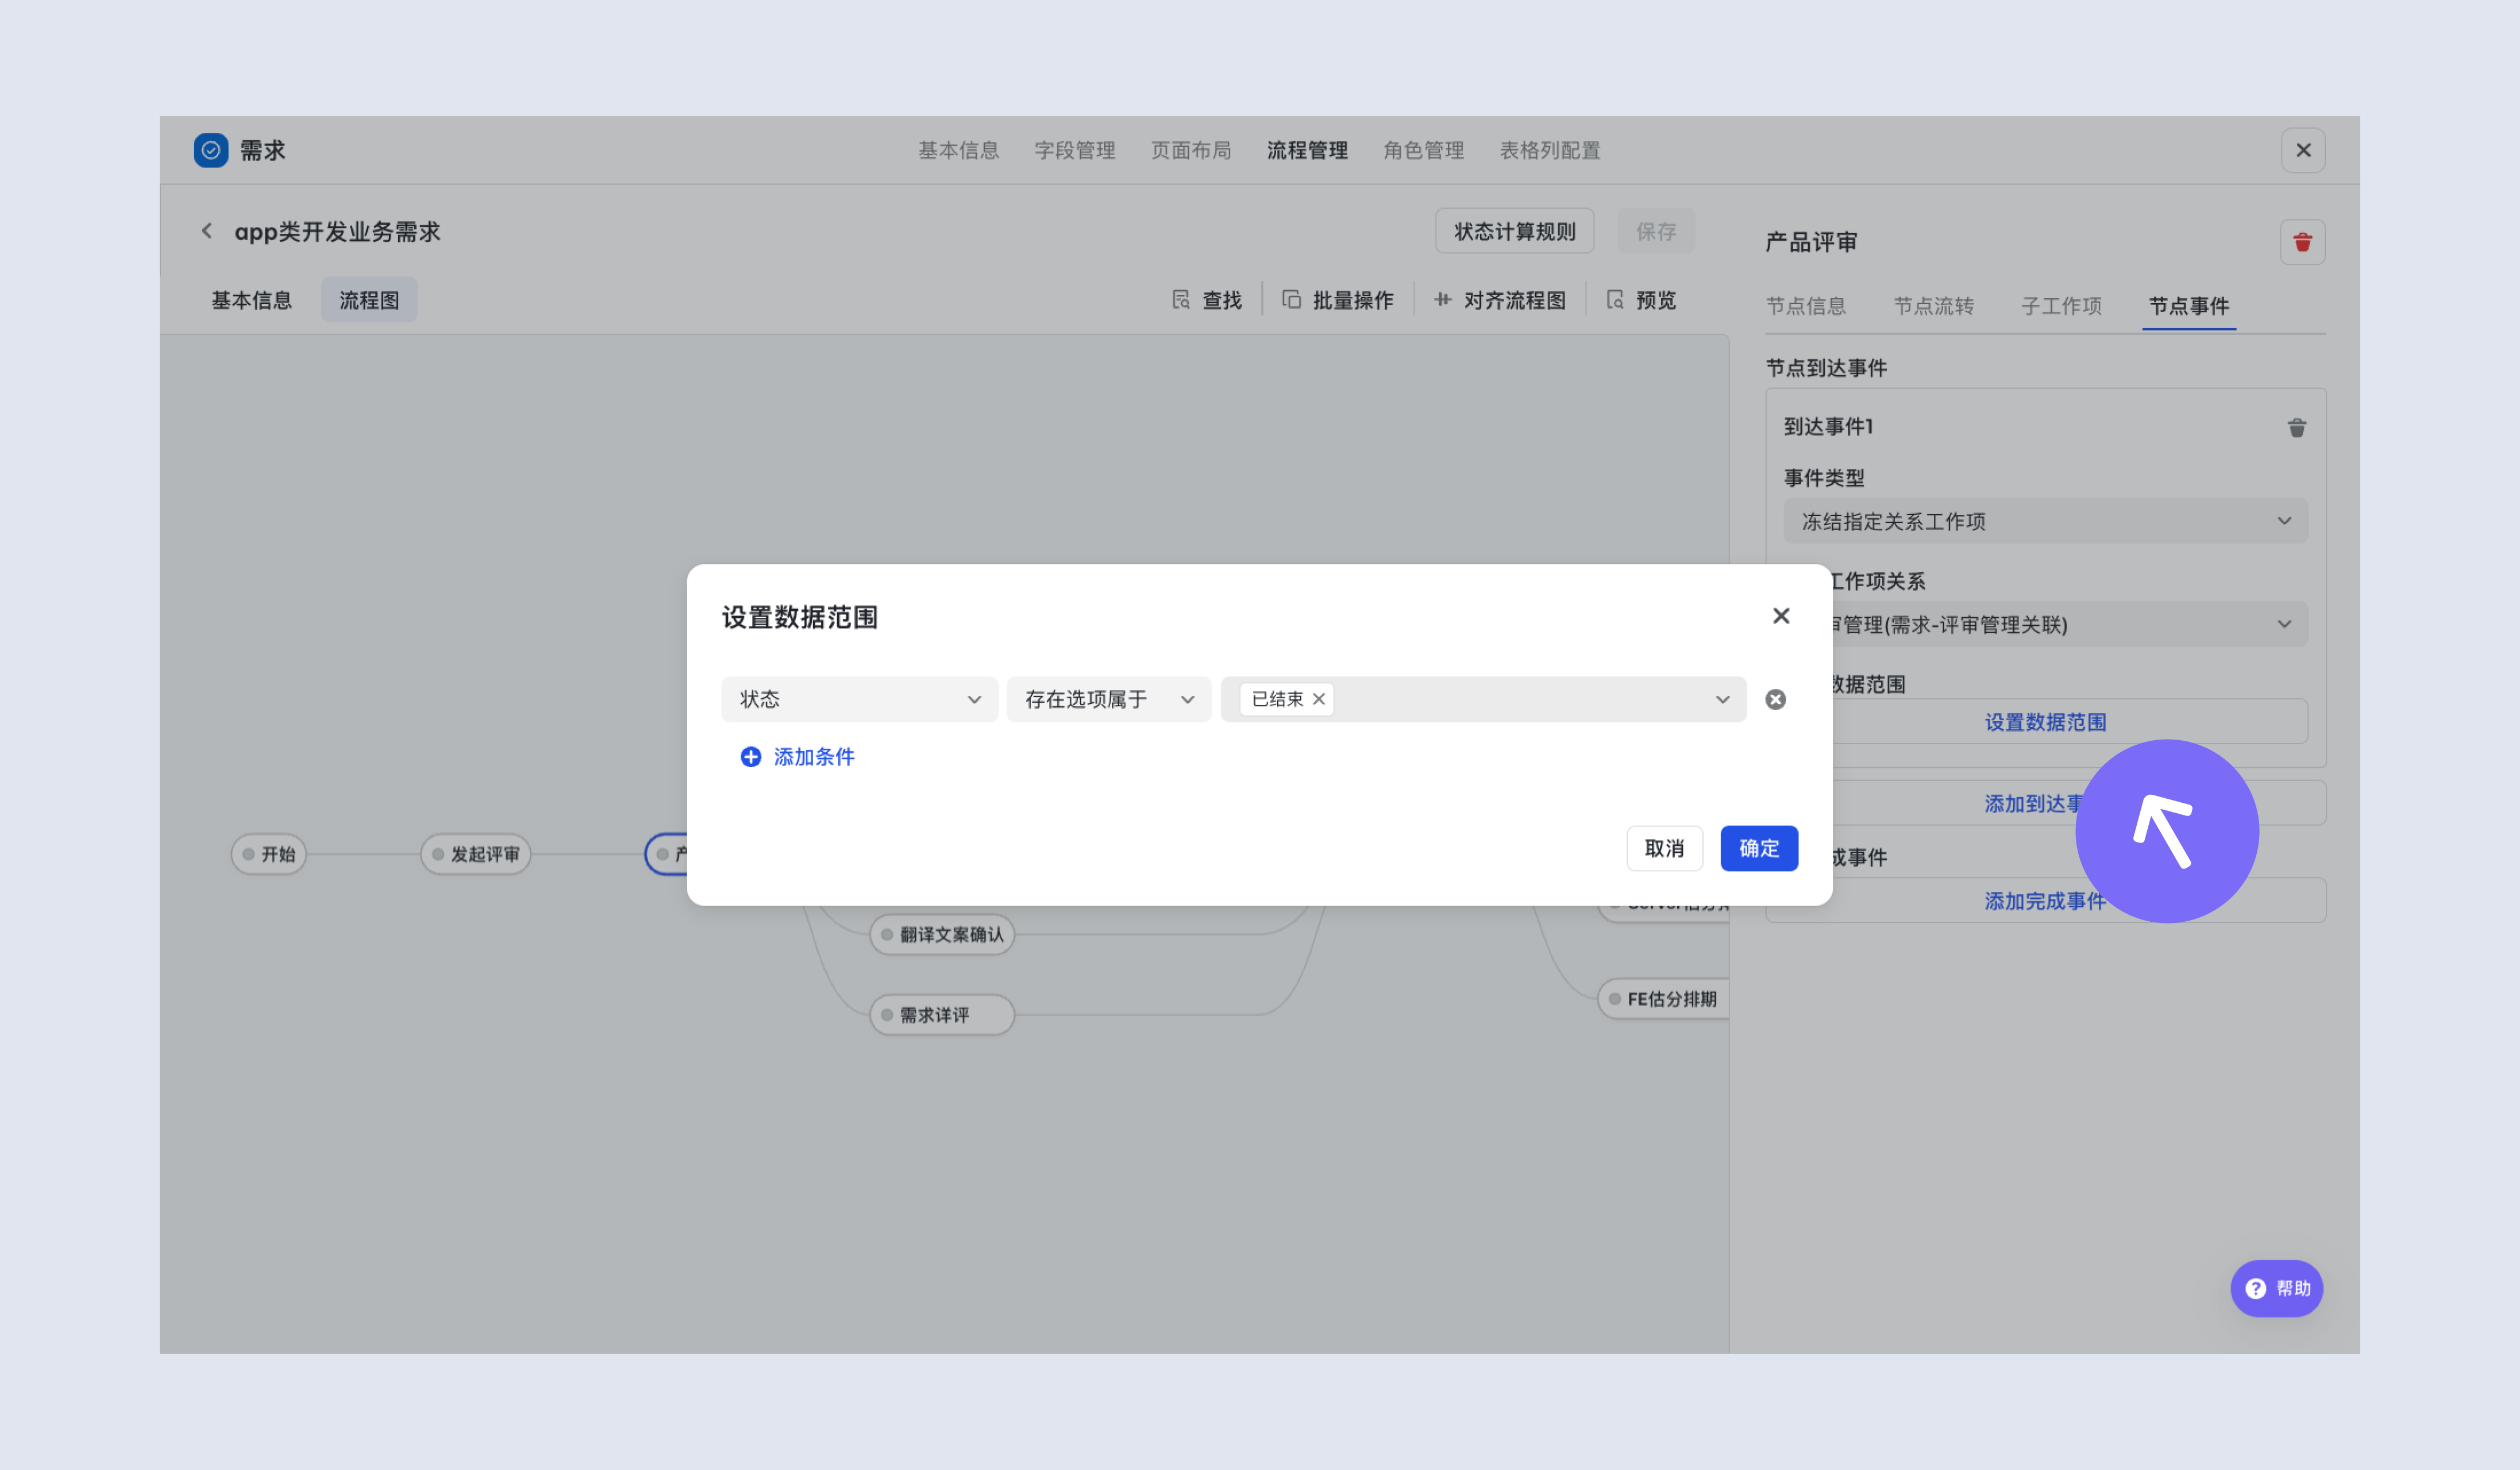Select the 节点事件 panel tab
This screenshot has height=1470, width=2520.
[2189, 306]
